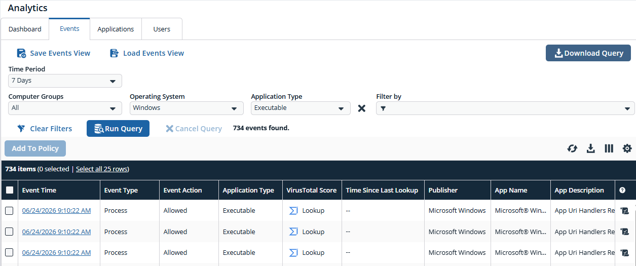Open the third row event time link

[x=56, y=252]
